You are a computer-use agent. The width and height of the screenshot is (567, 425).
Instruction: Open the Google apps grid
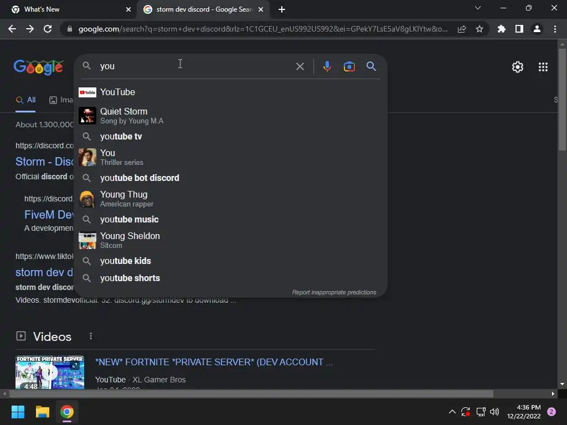pos(543,67)
